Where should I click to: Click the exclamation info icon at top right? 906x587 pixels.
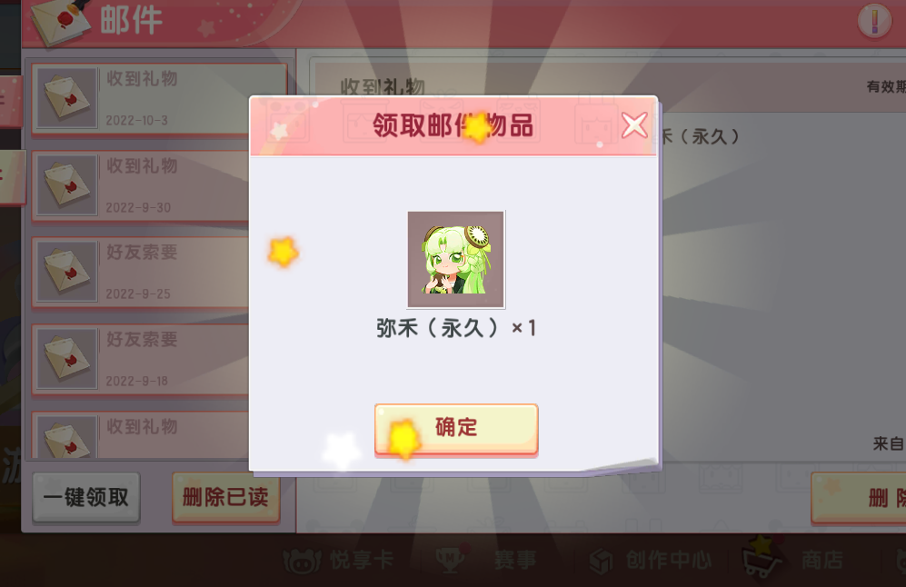click(x=874, y=22)
